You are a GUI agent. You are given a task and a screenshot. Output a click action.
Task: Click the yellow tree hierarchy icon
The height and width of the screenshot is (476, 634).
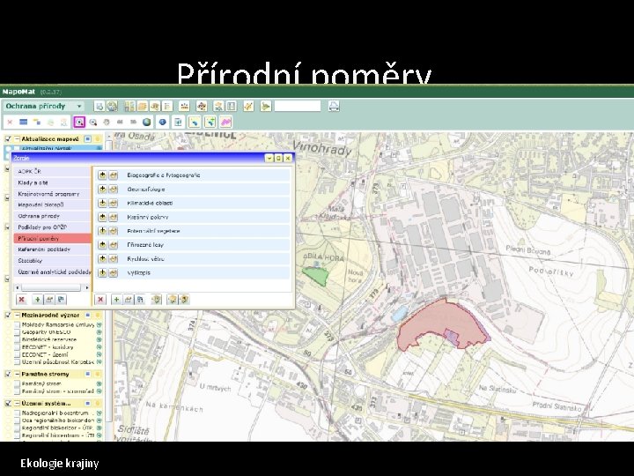[37, 122]
